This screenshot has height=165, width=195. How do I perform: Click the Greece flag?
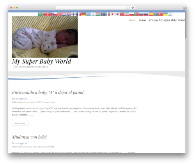pyautogui.click(x=88, y=14)
